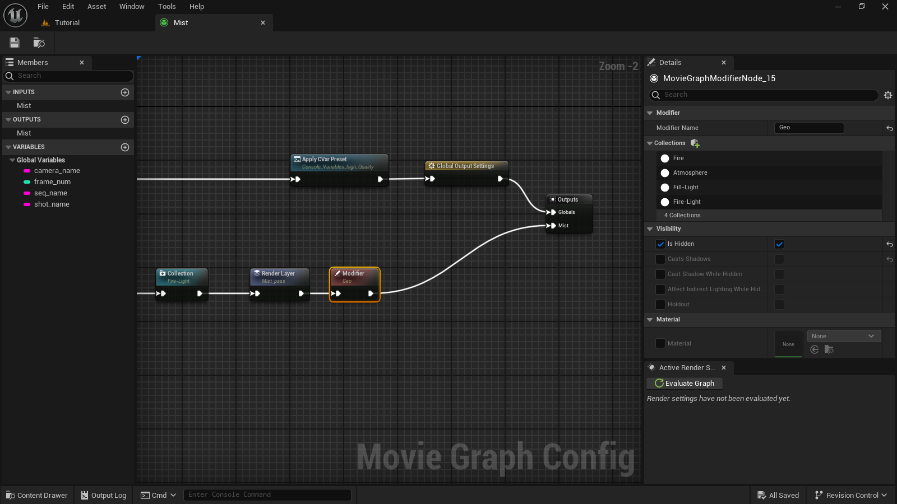
Task: Collapse the Visibility section
Action: [x=650, y=229]
